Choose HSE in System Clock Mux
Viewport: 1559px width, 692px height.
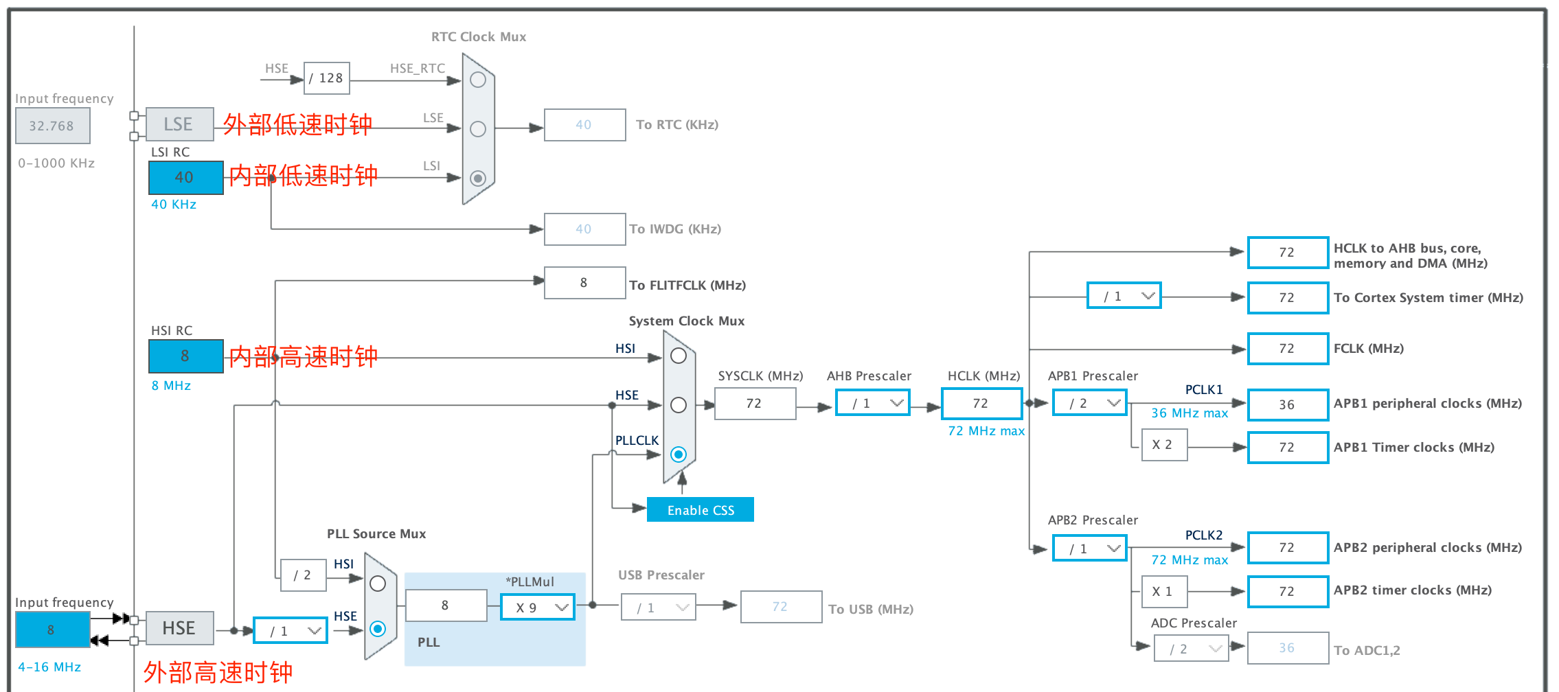(x=679, y=405)
